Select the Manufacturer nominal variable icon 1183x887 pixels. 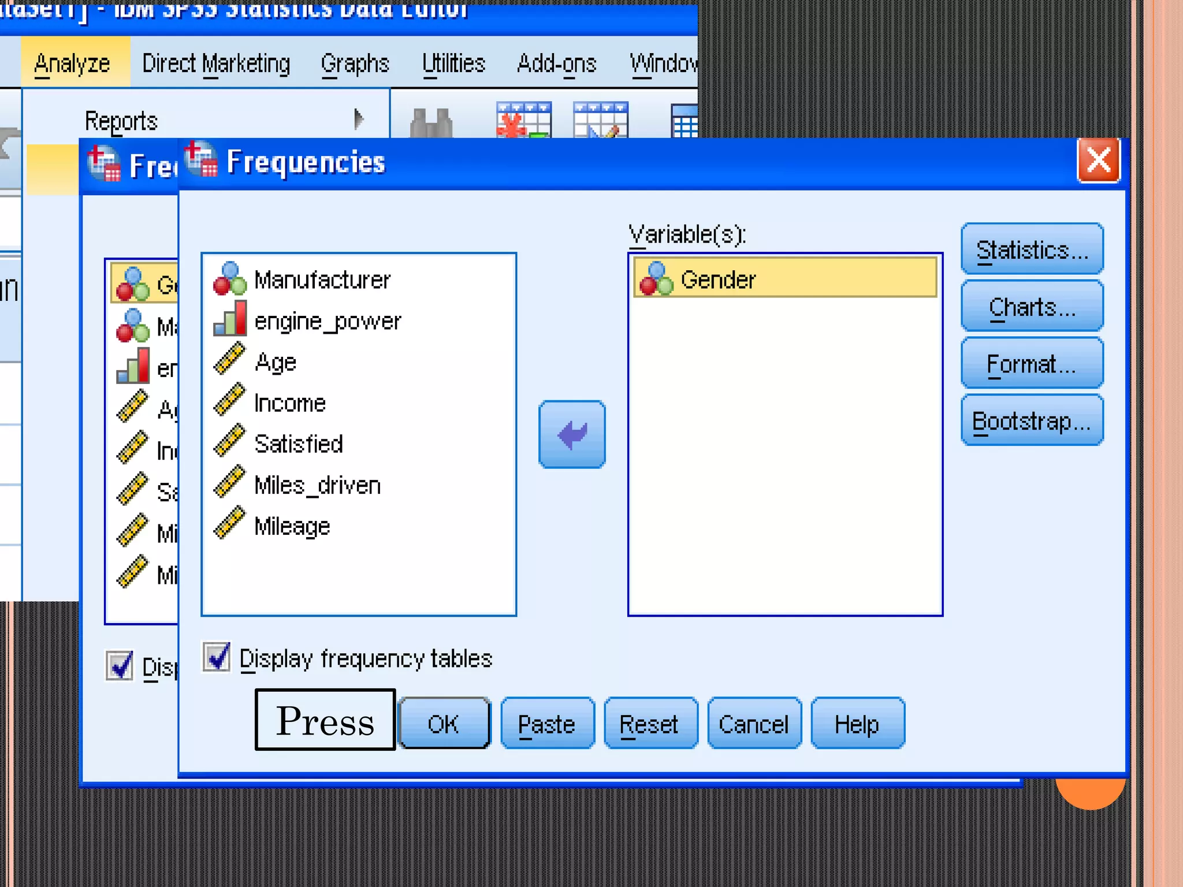230,279
